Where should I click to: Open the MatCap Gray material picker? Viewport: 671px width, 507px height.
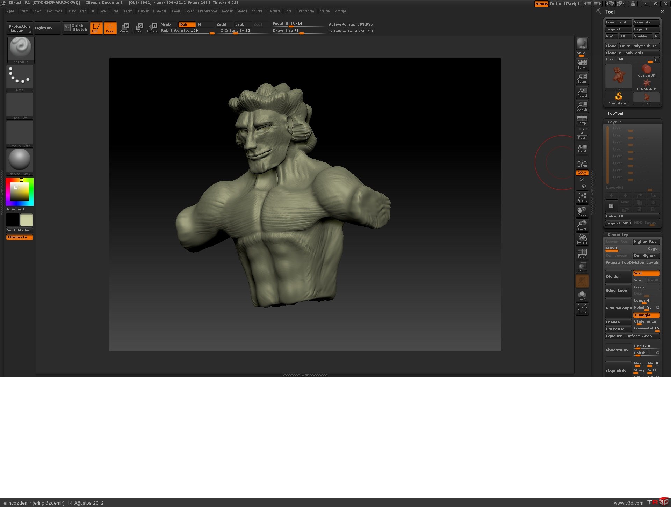[x=20, y=162]
